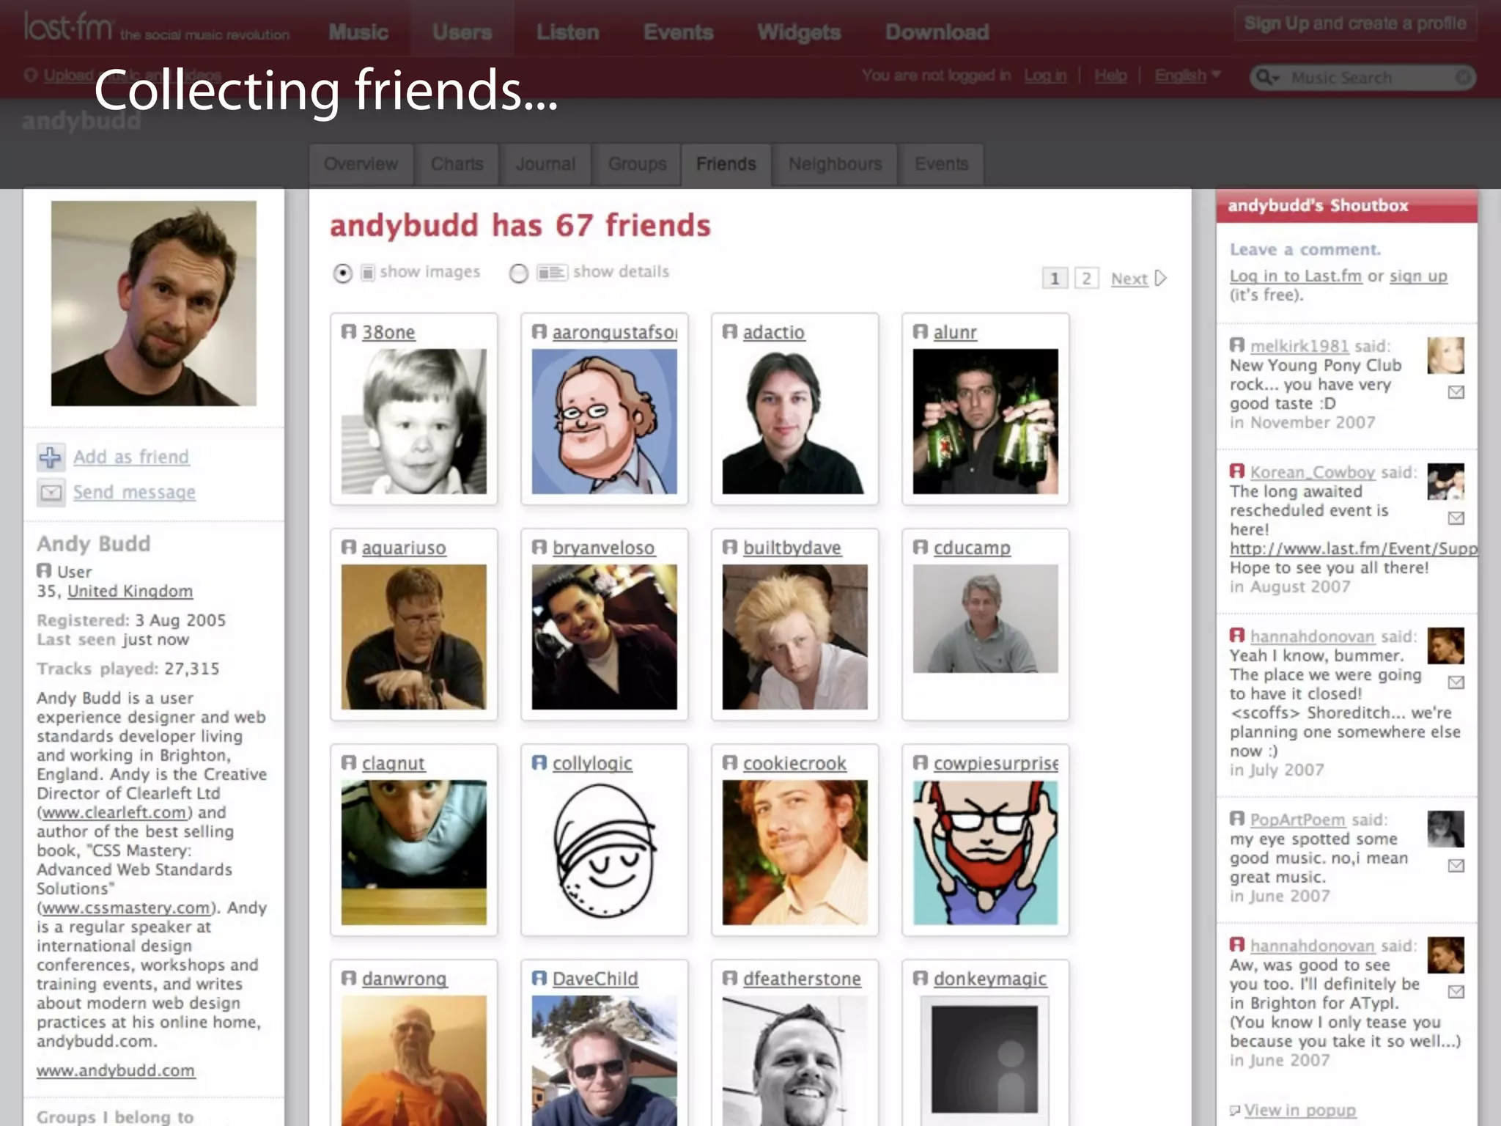The image size is (1501, 1126).
Task: Click the user icon beside cookiecrook
Action: click(x=730, y=763)
